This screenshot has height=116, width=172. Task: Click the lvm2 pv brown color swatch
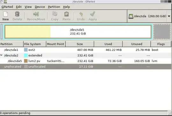pyautogui.click(x=26, y=61)
